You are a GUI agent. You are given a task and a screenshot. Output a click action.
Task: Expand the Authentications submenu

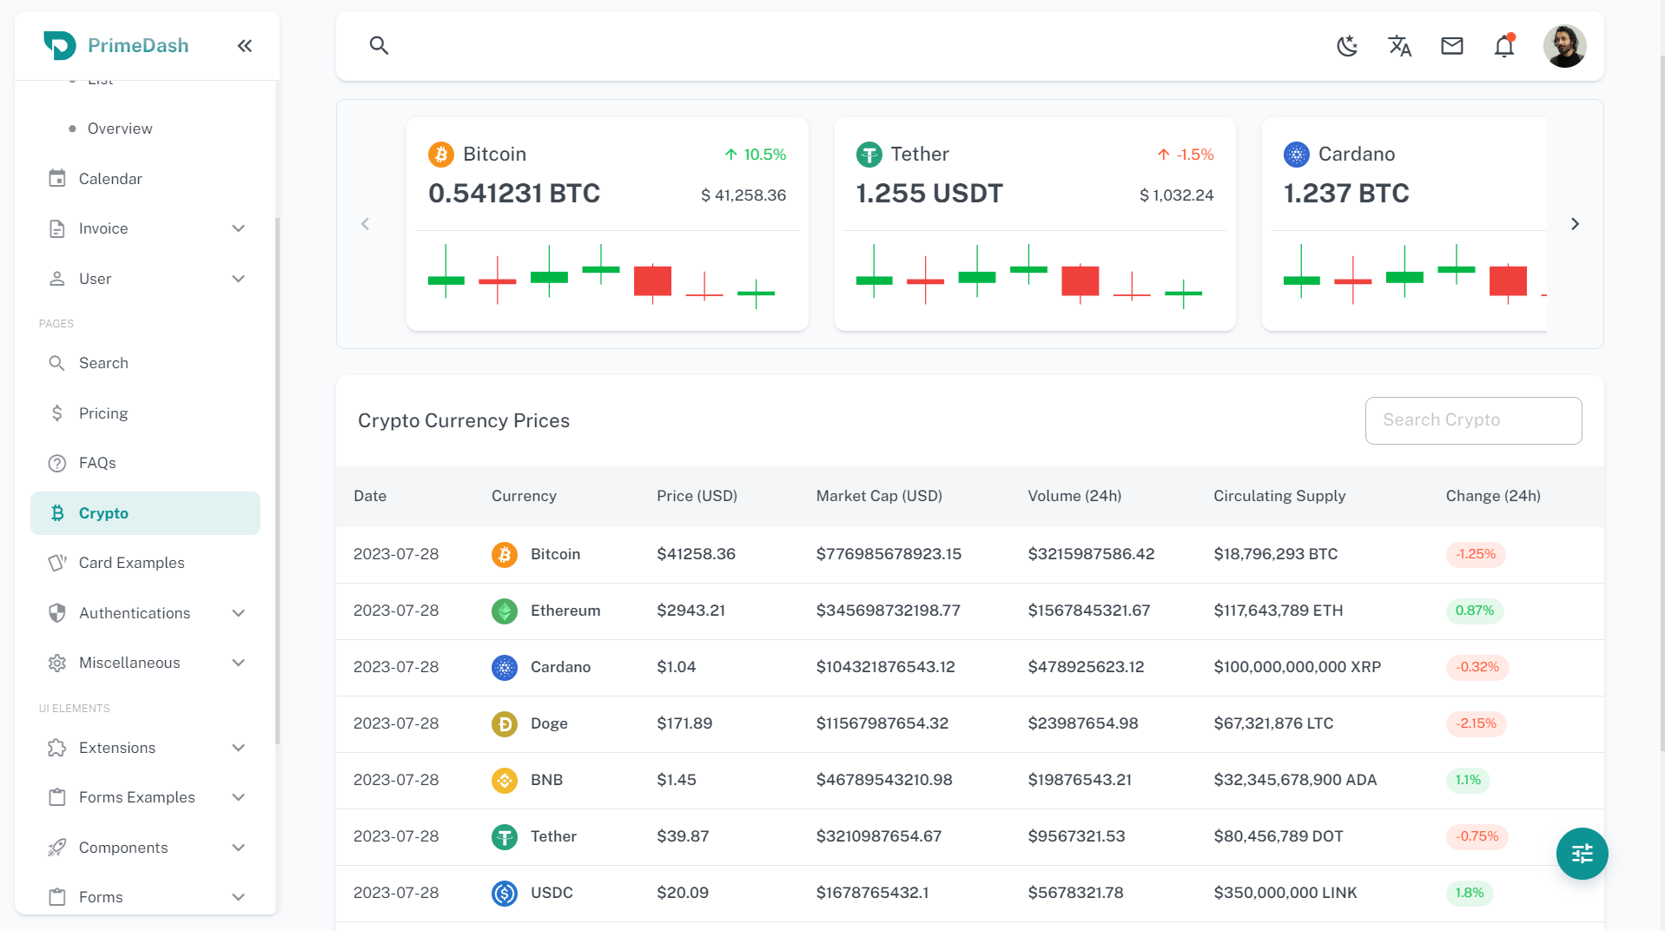pos(146,613)
